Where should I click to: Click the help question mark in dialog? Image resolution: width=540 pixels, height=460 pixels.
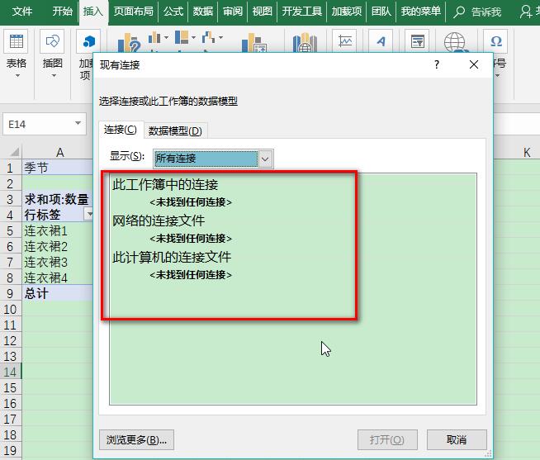437,64
